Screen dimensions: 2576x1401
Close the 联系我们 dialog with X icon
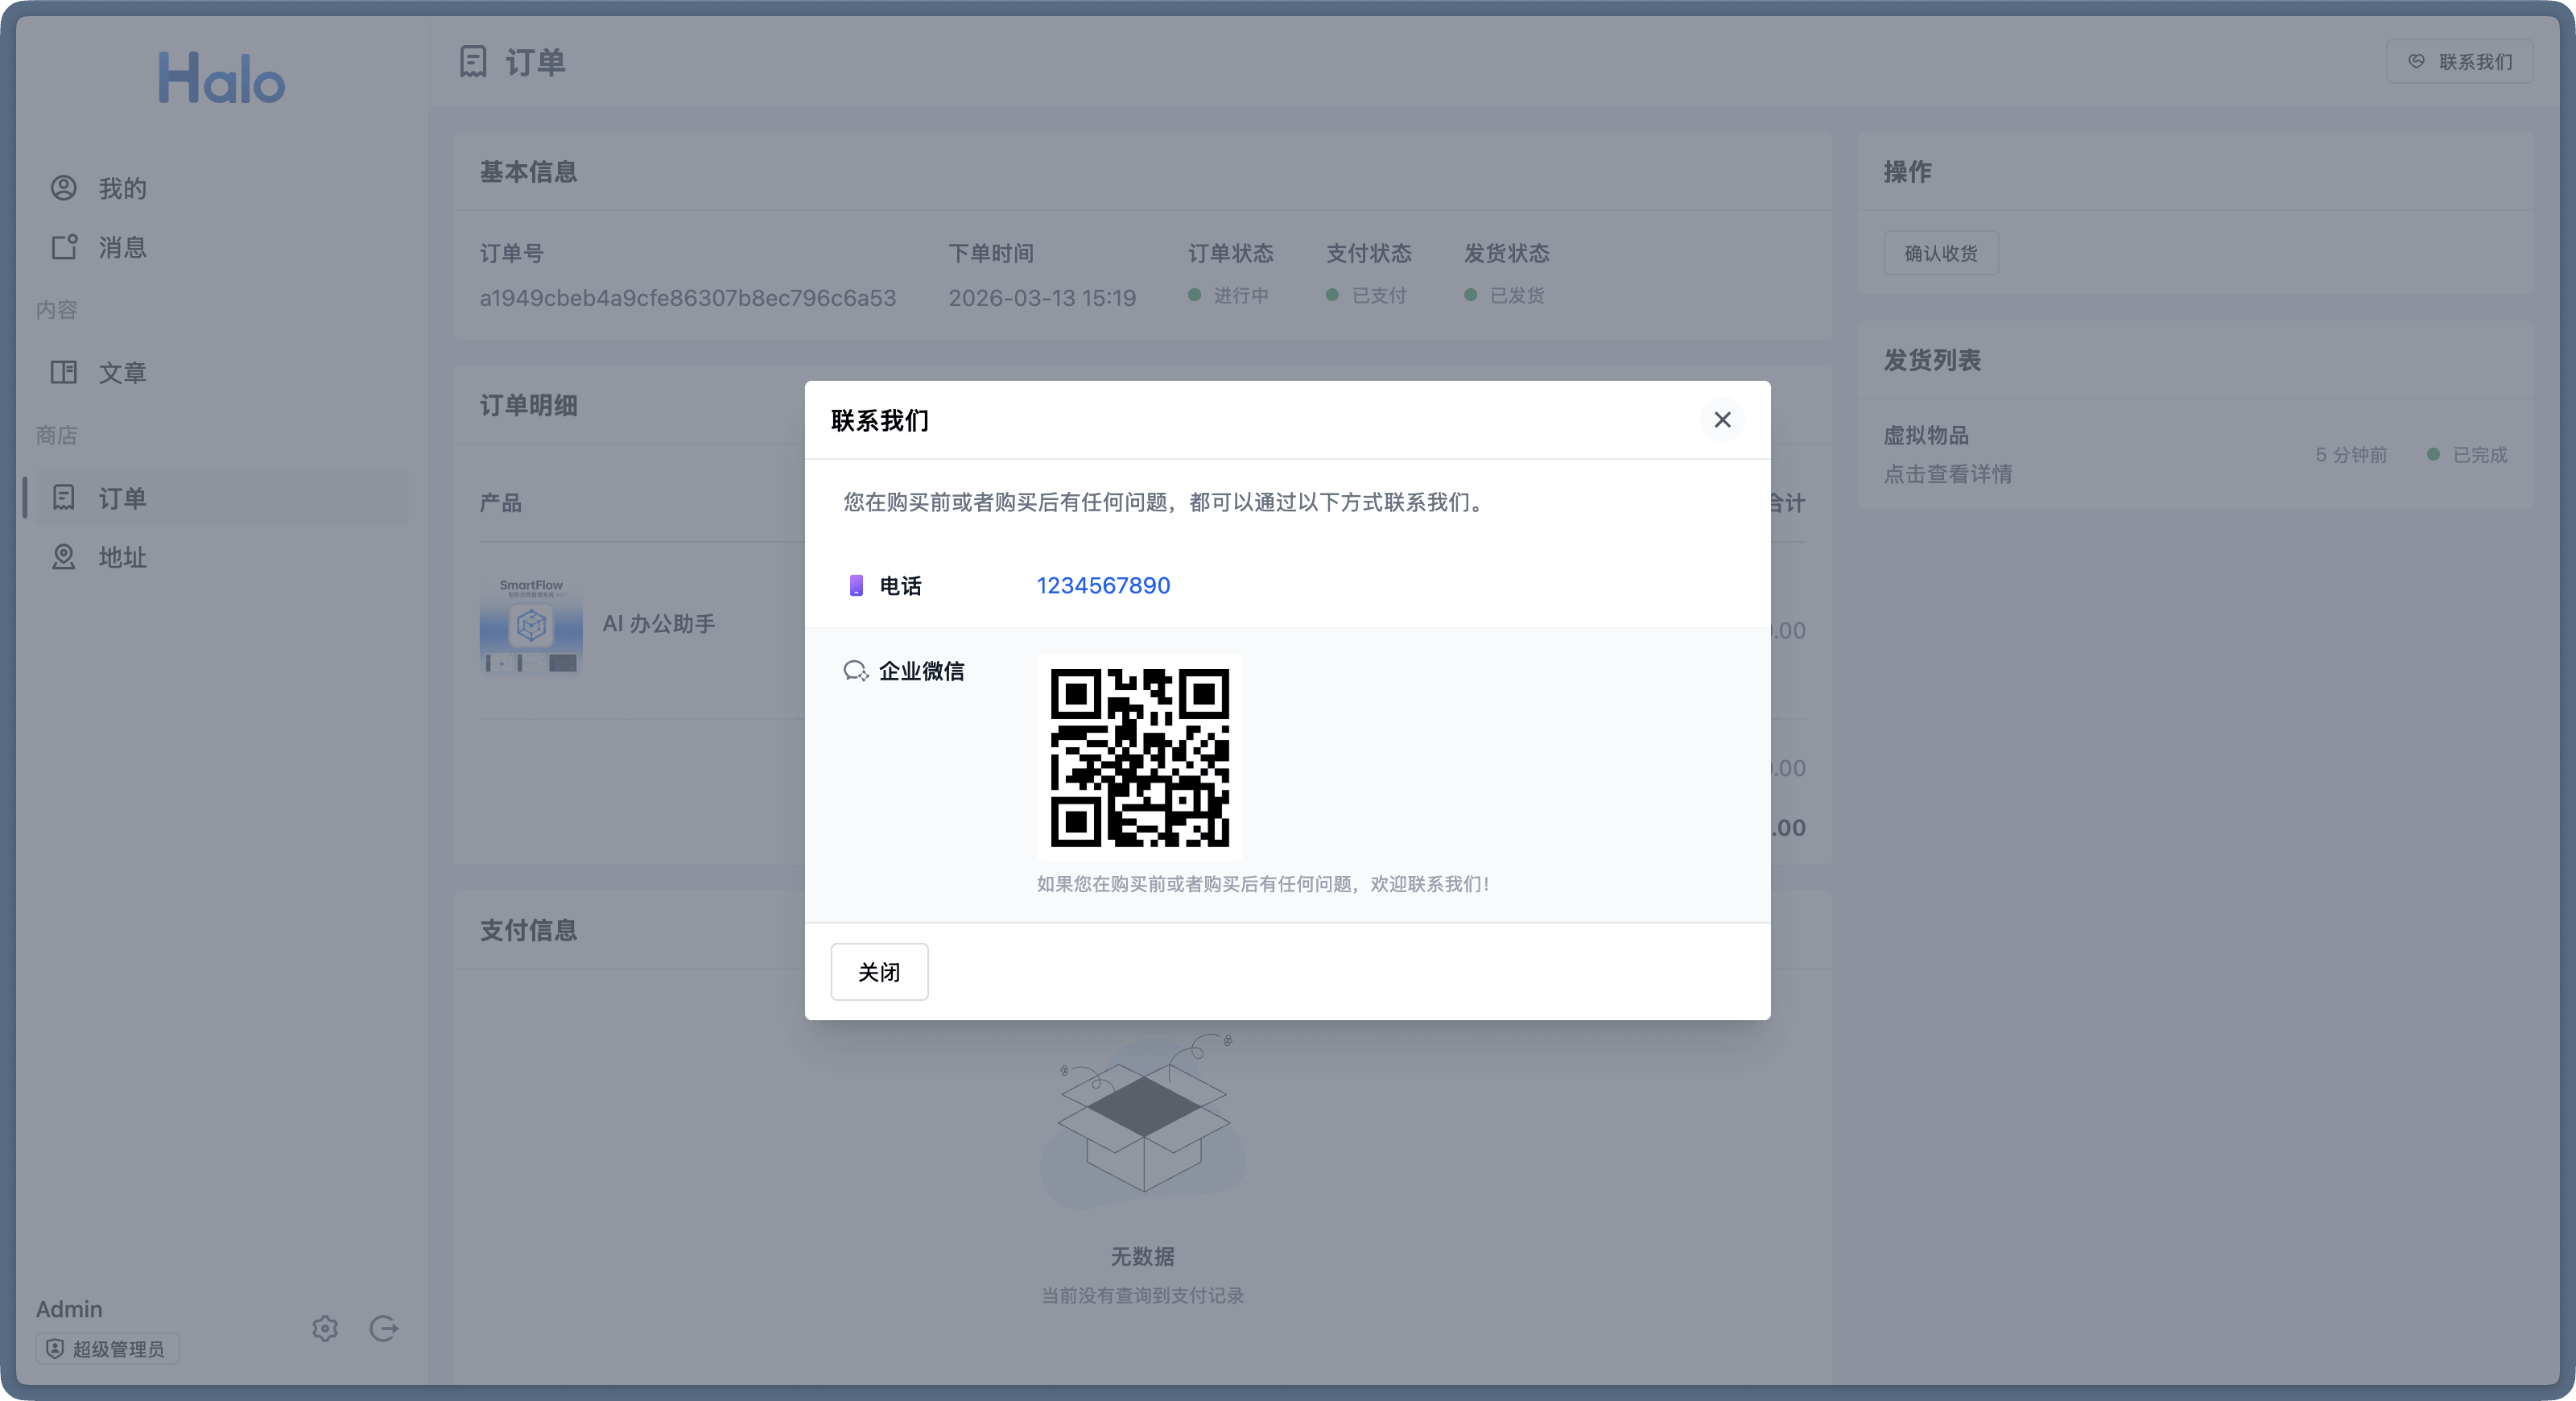pos(1722,420)
